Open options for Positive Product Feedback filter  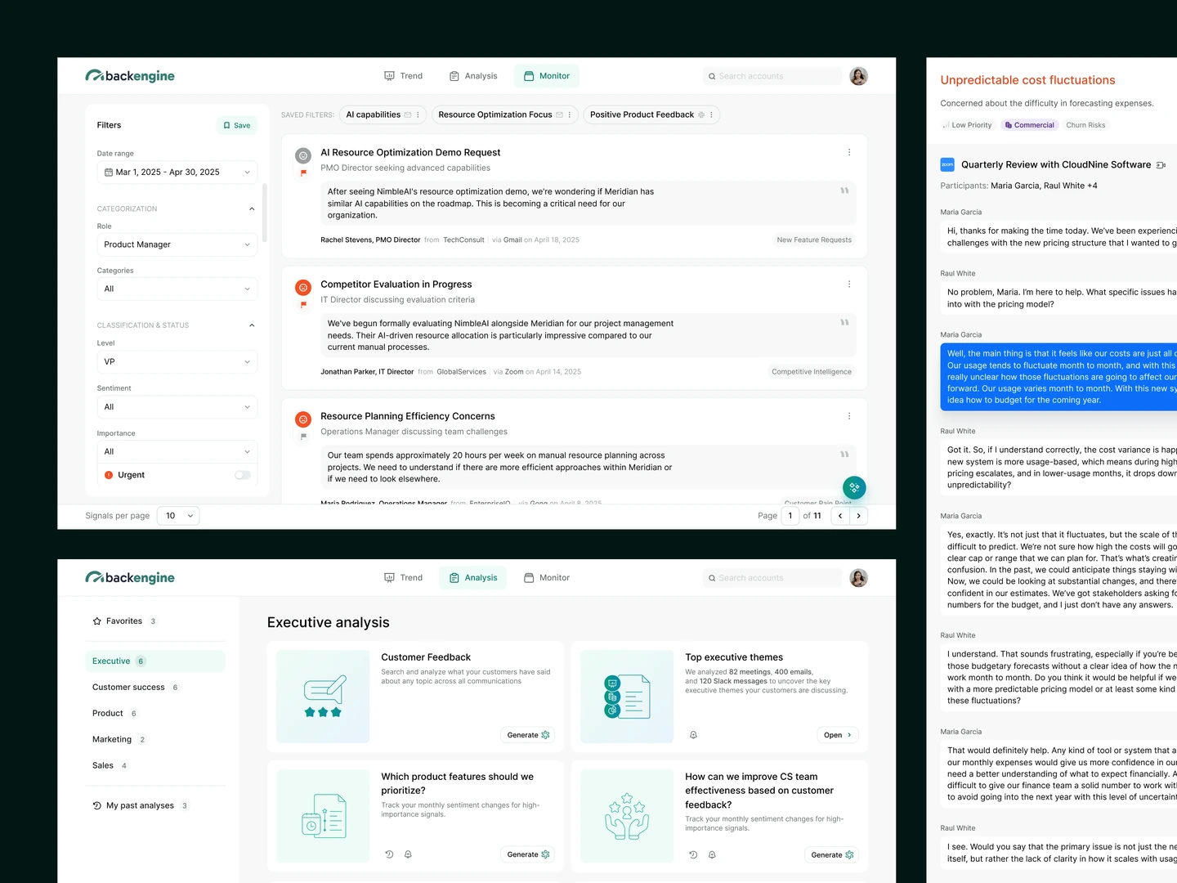click(x=711, y=115)
